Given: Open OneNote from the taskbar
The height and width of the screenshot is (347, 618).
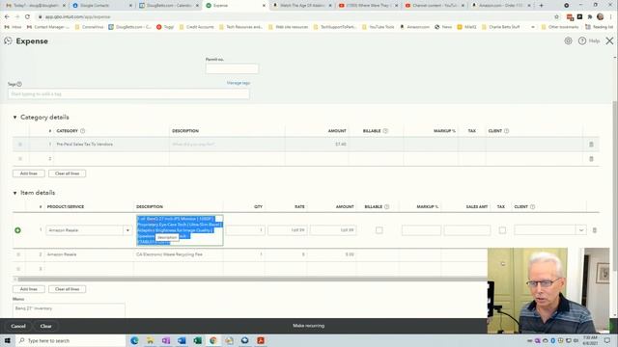Looking at the screenshot, I should pyautogui.click(x=166, y=340).
